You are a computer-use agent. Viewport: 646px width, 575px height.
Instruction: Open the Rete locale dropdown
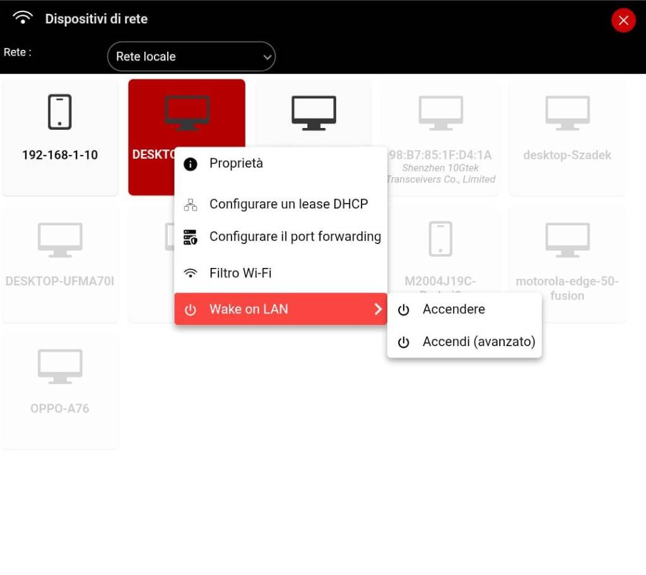coord(191,57)
